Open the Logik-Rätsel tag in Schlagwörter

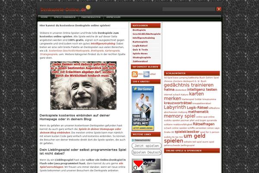point(197,108)
